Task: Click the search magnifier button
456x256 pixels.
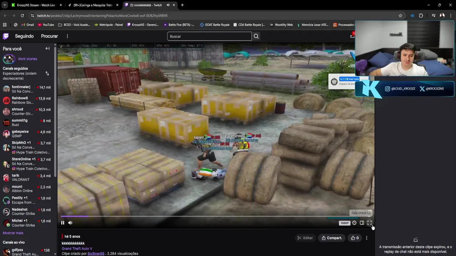Action: [x=256, y=36]
